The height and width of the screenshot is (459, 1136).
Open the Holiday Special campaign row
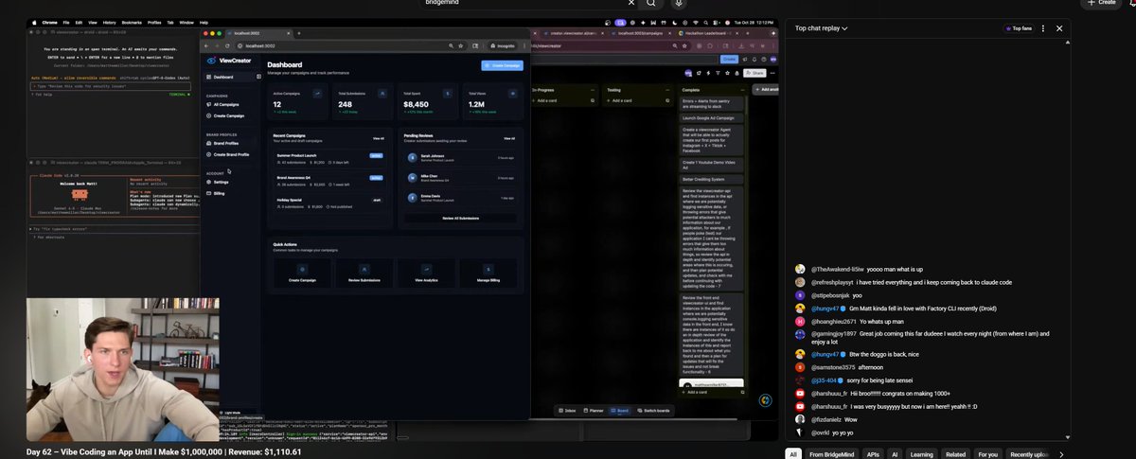329,203
